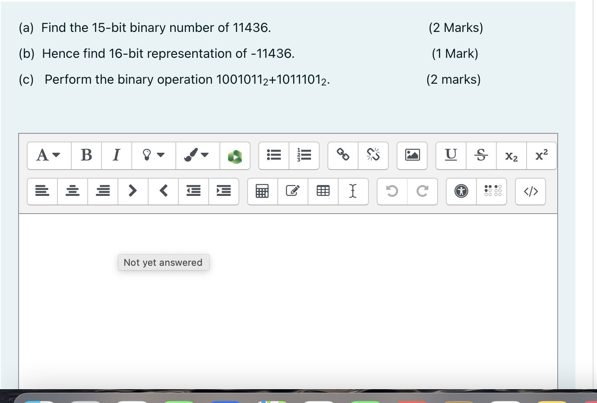Insert a table into the answer box
The image size is (597, 403).
coord(323,191)
